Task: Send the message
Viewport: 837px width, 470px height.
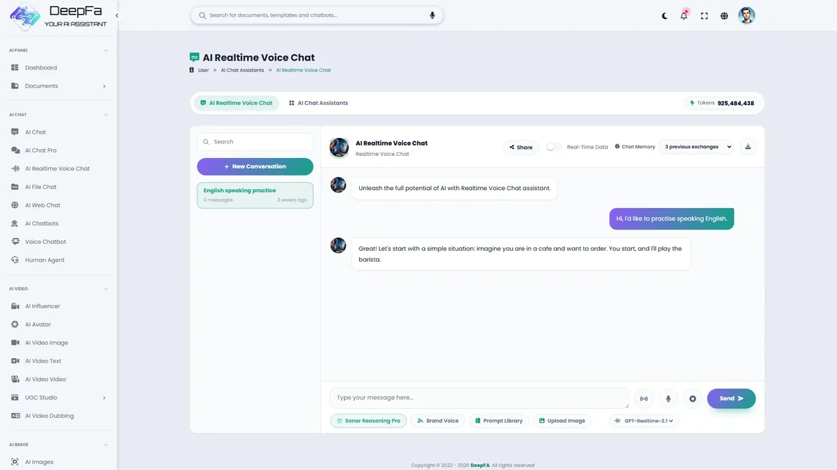Action: click(731, 398)
